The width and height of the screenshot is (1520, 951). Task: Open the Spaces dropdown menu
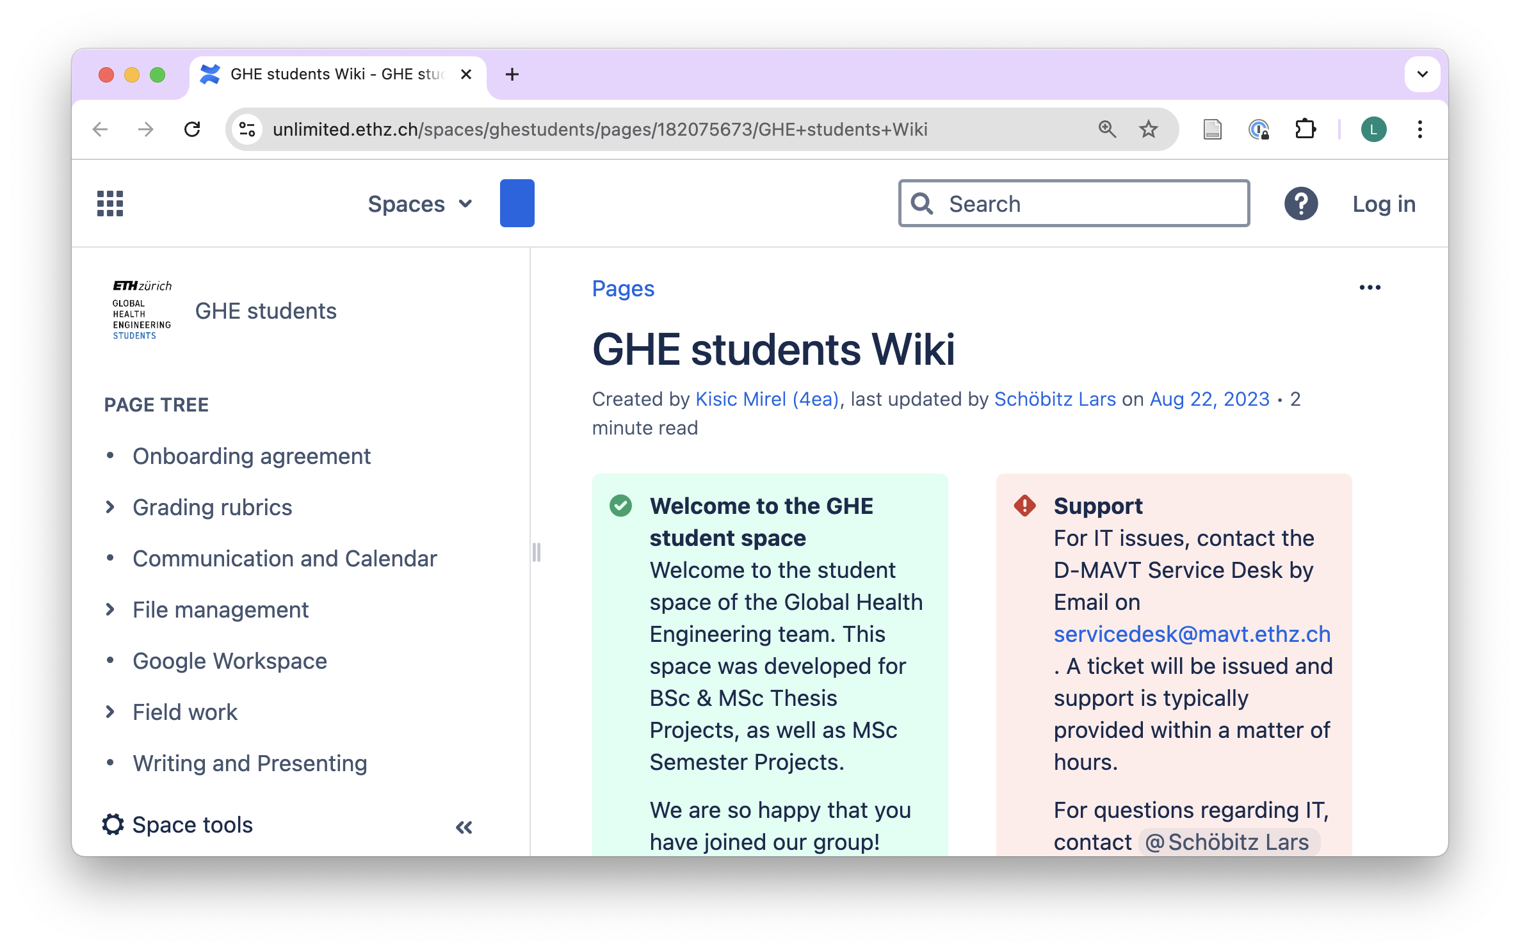(420, 204)
